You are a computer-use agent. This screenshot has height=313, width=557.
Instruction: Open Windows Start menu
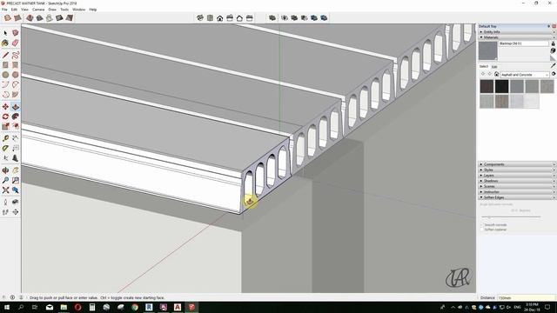(7, 307)
